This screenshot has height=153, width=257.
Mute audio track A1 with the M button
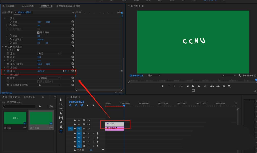pos(89,133)
